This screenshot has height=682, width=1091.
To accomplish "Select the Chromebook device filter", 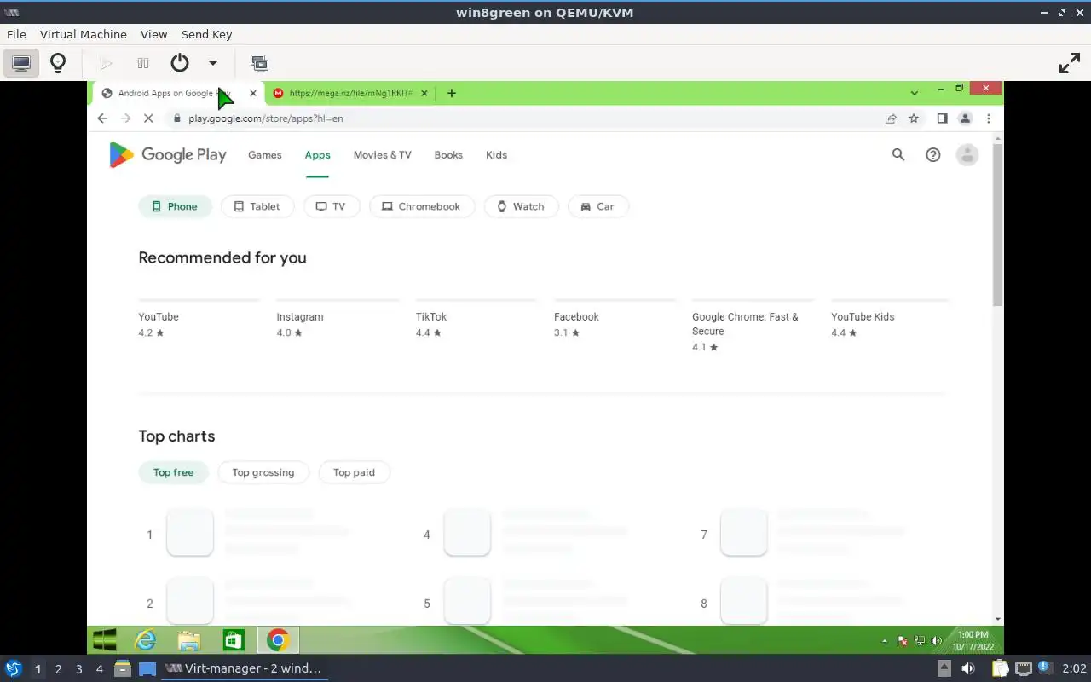I will (421, 206).
